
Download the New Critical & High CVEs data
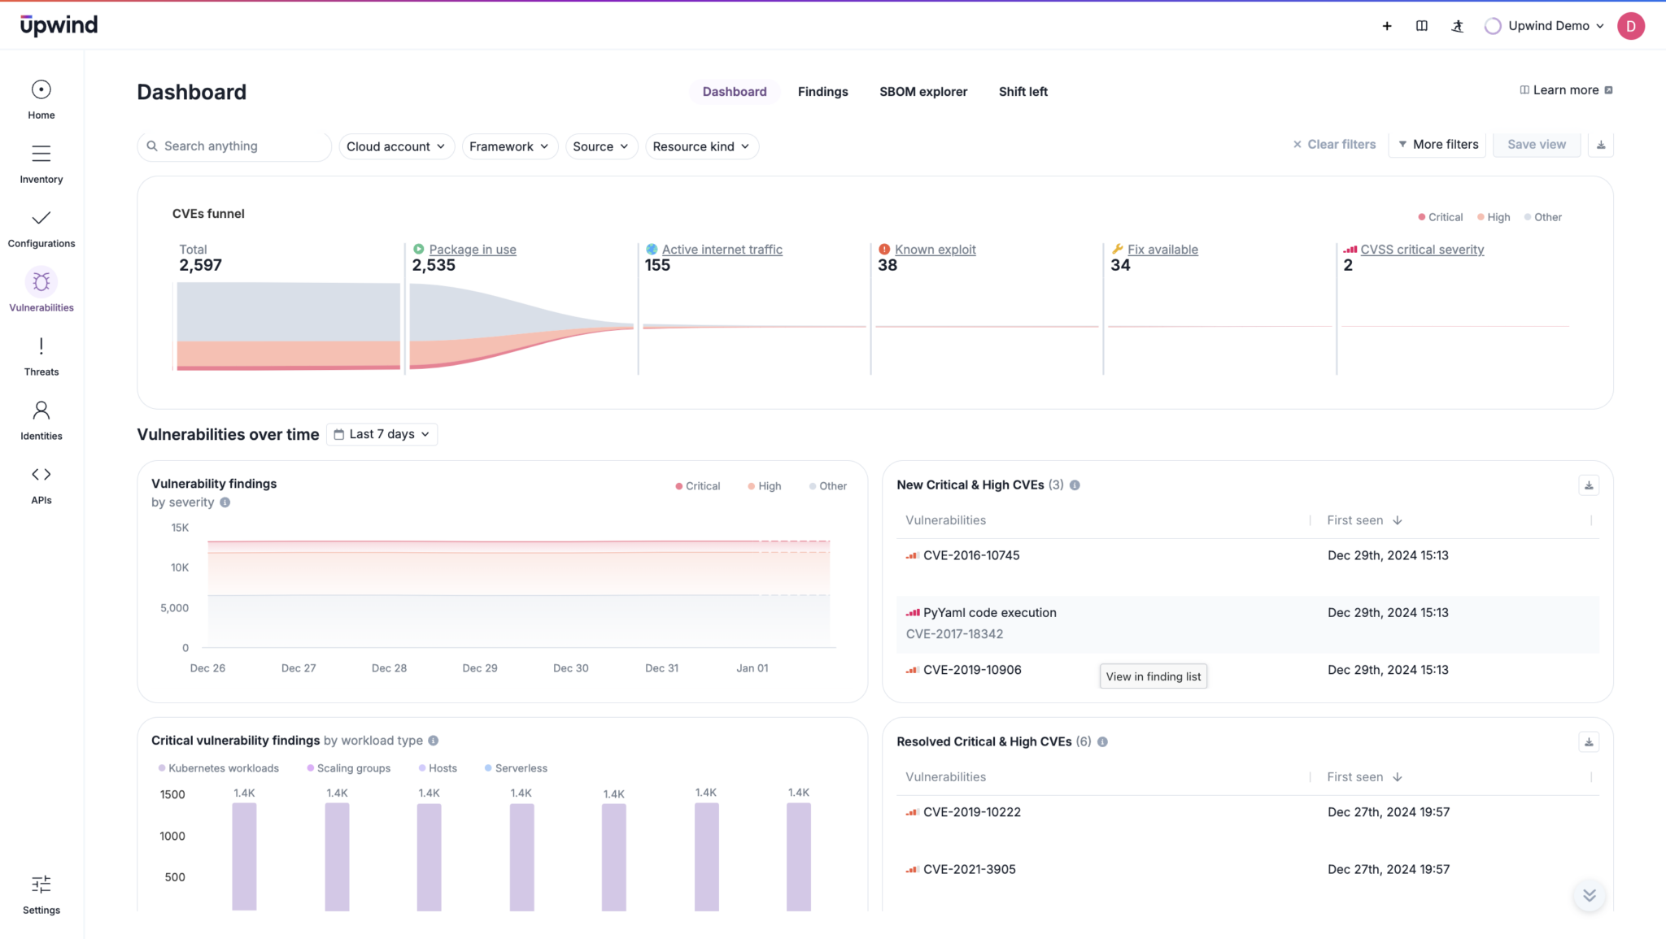pos(1588,485)
